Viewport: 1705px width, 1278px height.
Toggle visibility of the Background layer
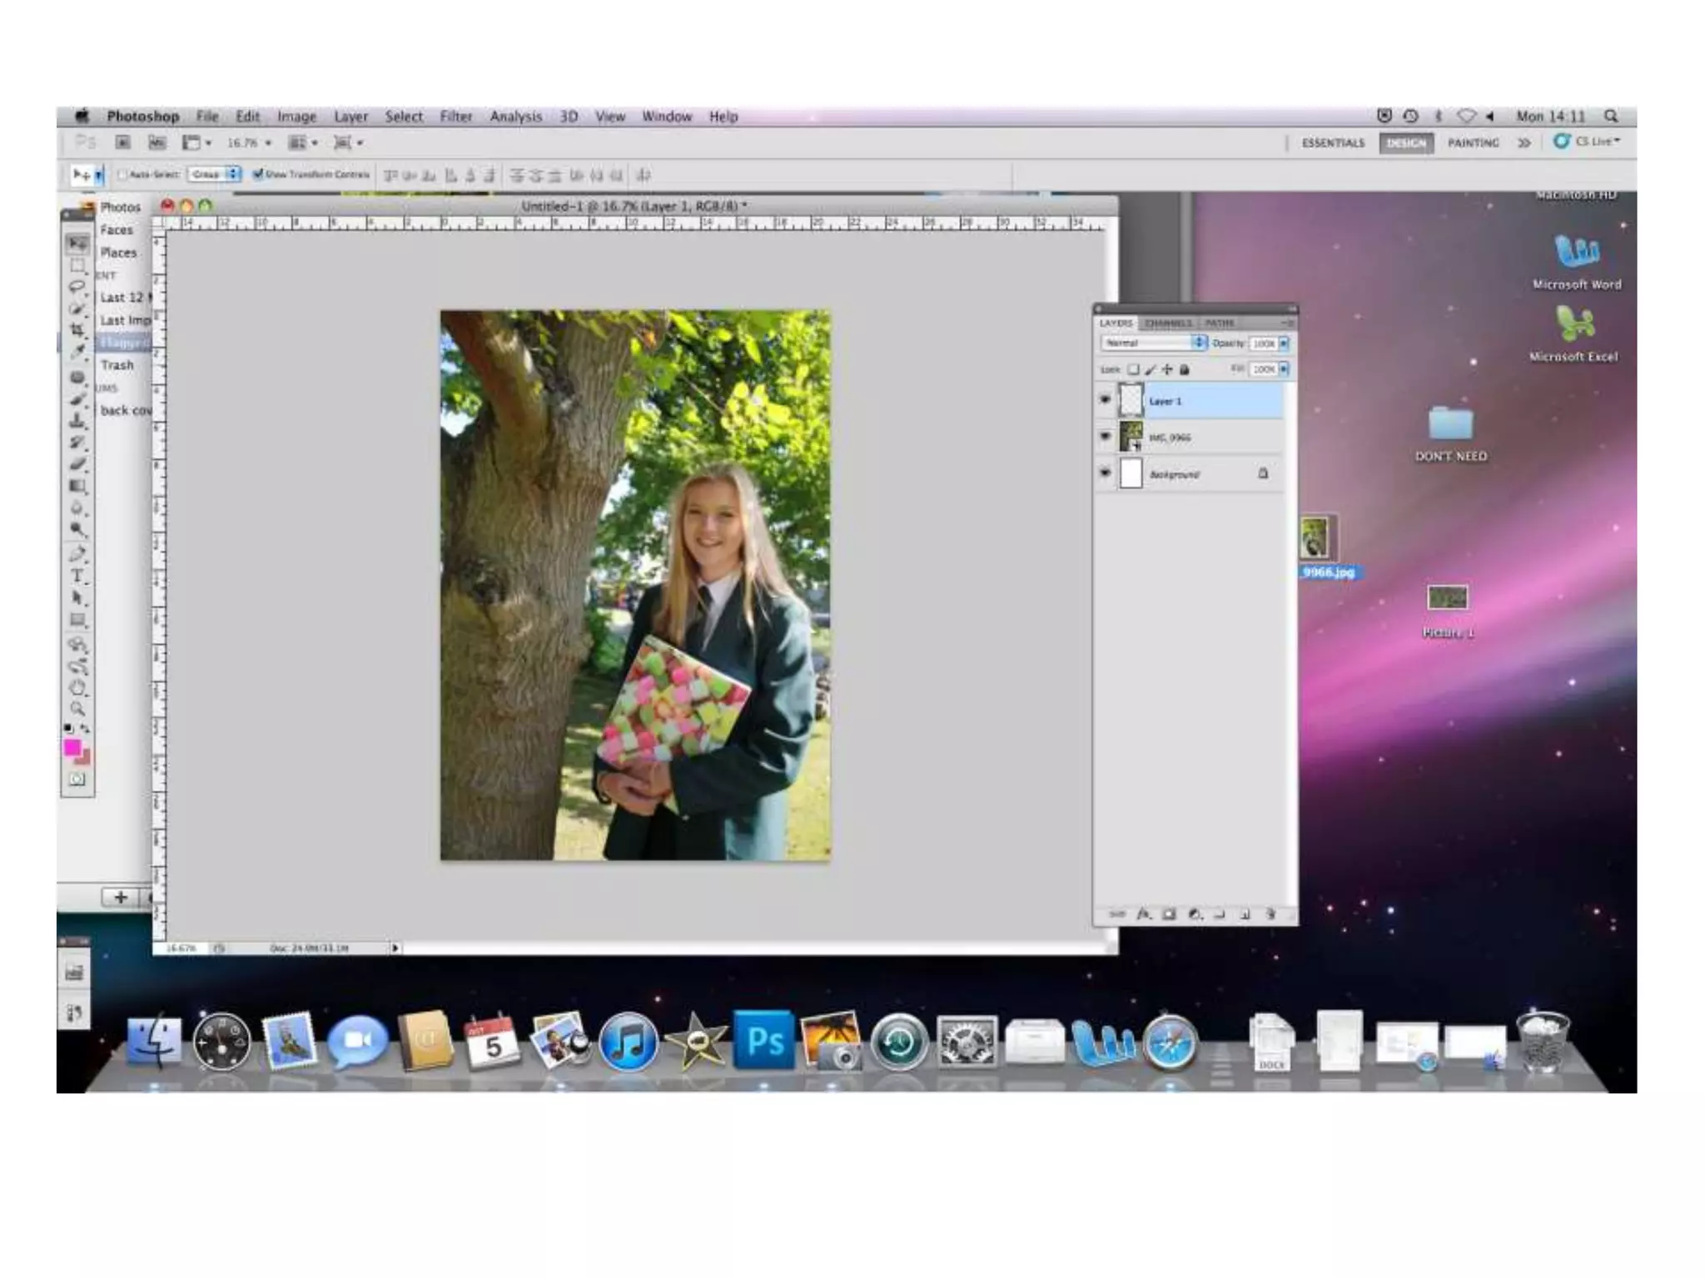pos(1105,473)
